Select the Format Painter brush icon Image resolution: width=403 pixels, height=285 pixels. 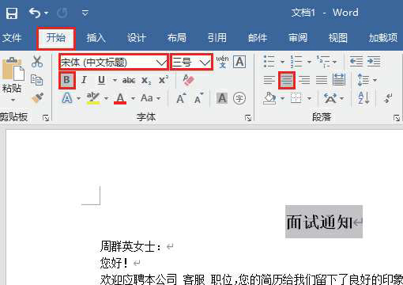pyautogui.click(x=37, y=98)
